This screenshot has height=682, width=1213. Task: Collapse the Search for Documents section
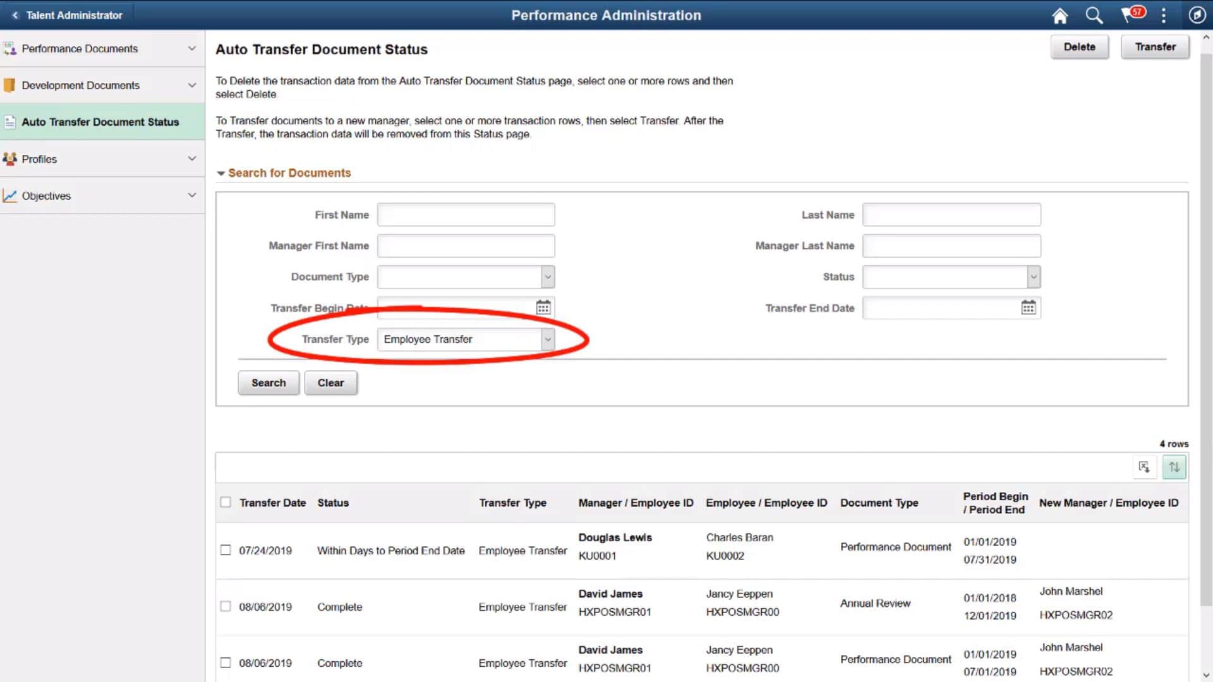220,173
